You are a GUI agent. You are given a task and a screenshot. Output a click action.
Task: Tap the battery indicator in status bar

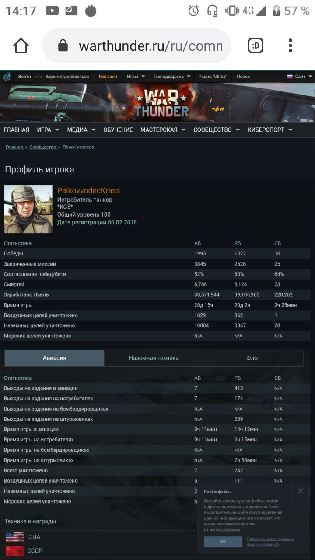pyautogui.click(x=276, y=11)
